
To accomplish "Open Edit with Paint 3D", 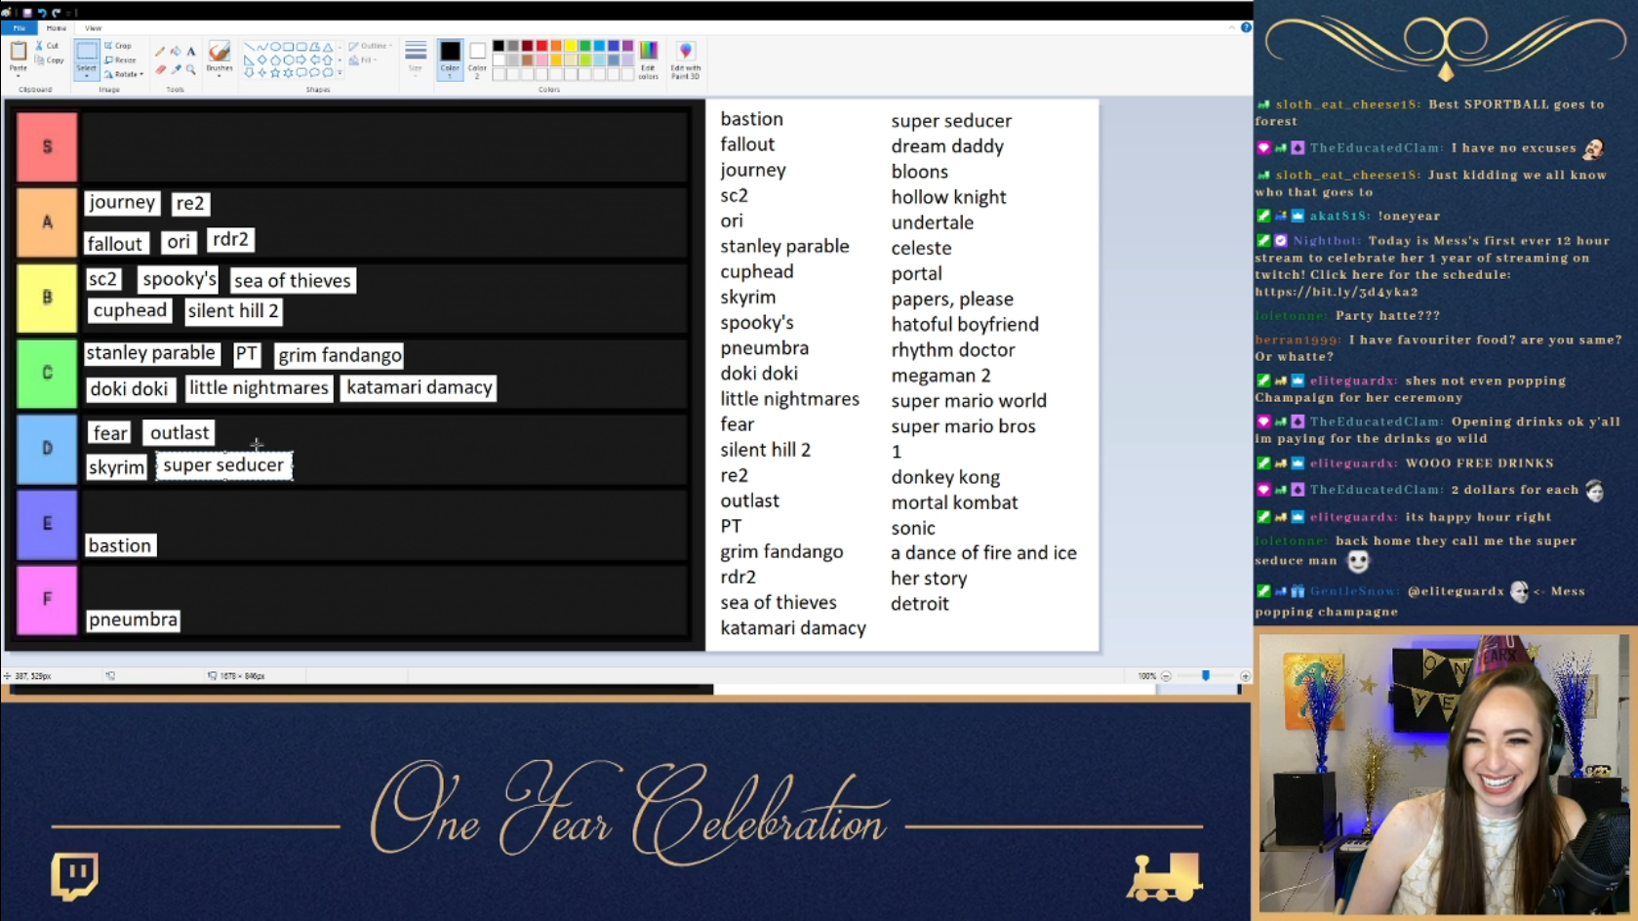I will 686,60.
